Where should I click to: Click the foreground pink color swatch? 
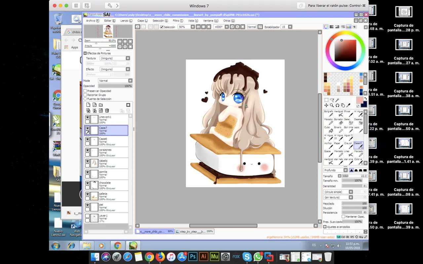(x=360, y=100)
